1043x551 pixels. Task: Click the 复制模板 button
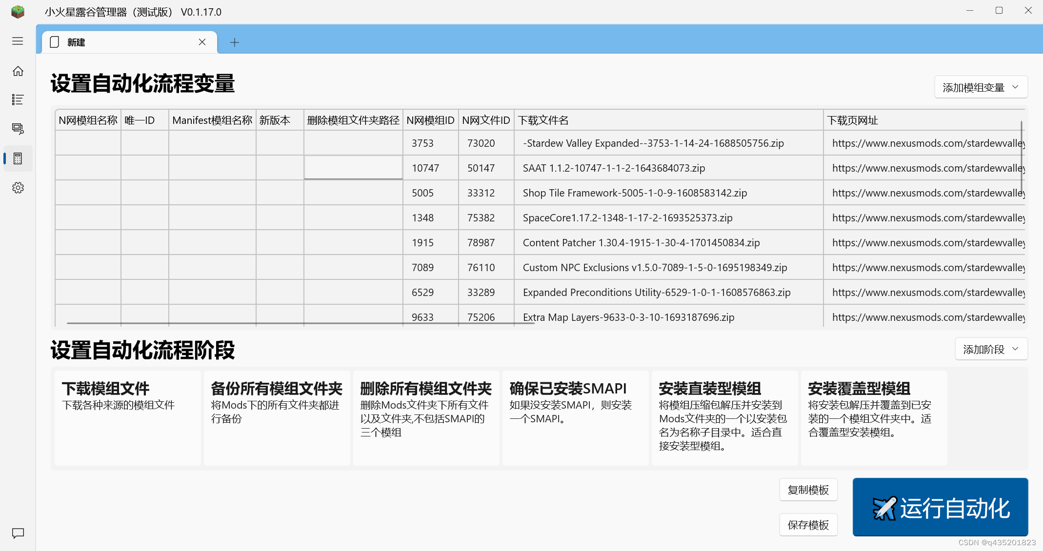click(808, 490)
